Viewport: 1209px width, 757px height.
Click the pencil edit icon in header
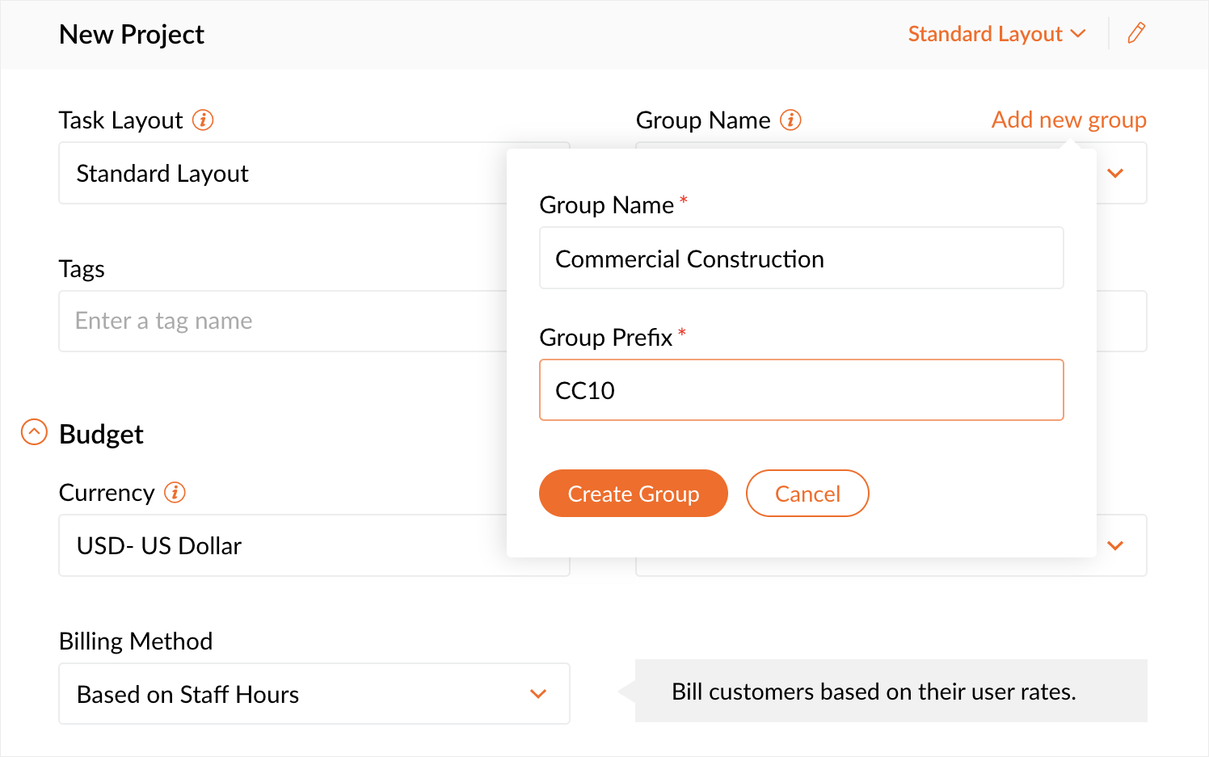coord(1136,33)
